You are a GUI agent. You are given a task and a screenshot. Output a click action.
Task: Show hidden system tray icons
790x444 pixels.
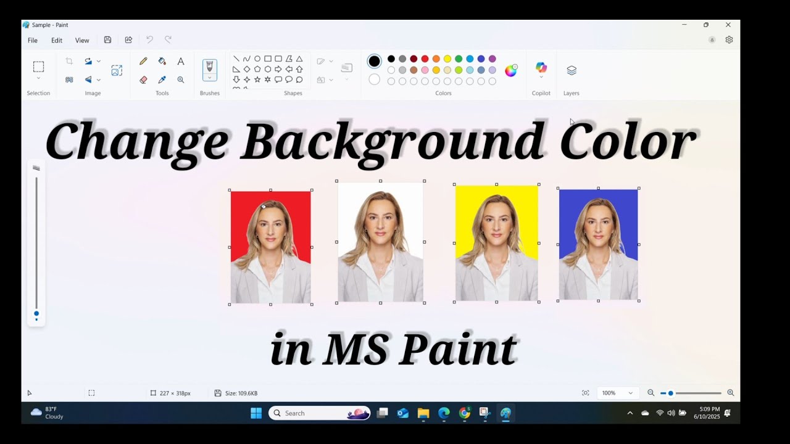coord(630,413)
